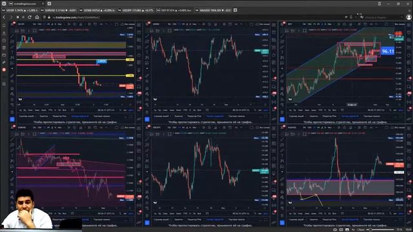Open the Vivaldi notes side panel
This screenshot has height=232, width=413.
(x=4, y=48)
